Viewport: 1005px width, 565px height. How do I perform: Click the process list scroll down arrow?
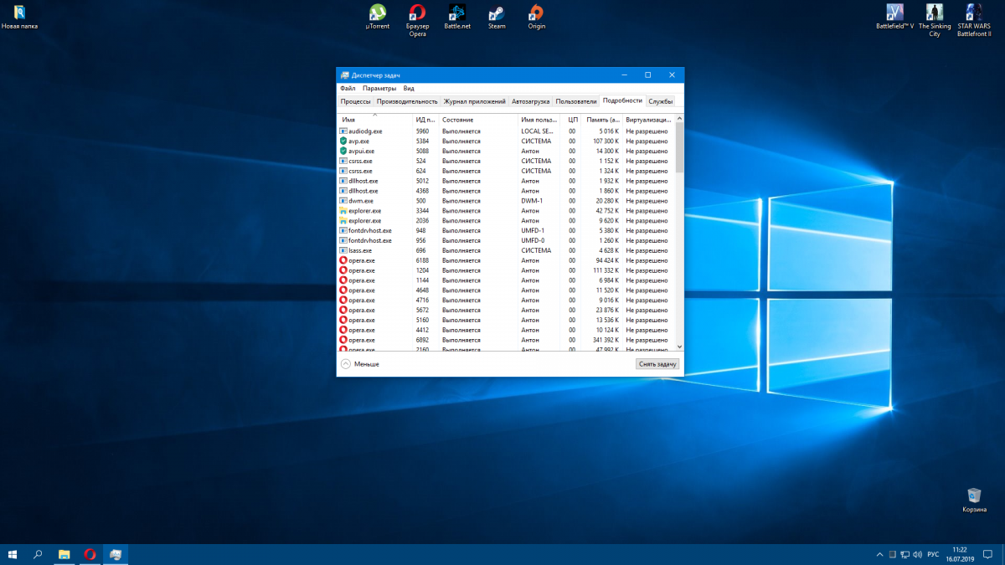679,346
